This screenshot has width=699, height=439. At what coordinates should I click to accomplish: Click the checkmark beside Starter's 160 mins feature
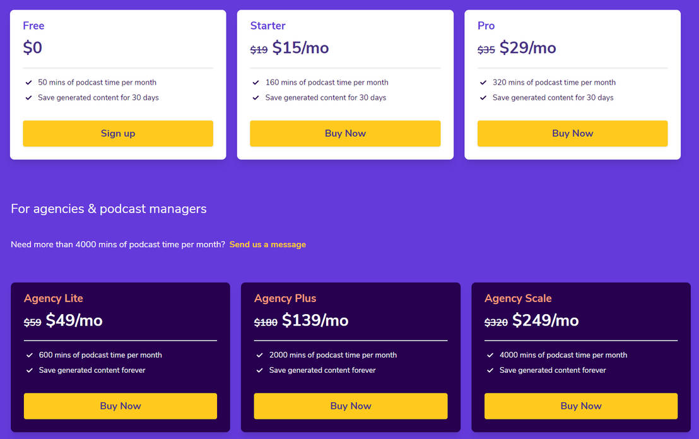pyautogui.click(x=256, y=82)
